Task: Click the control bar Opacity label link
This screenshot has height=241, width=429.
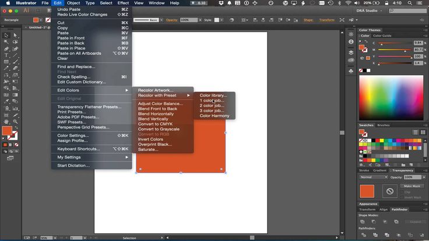Action: click(x=171, y=20)
